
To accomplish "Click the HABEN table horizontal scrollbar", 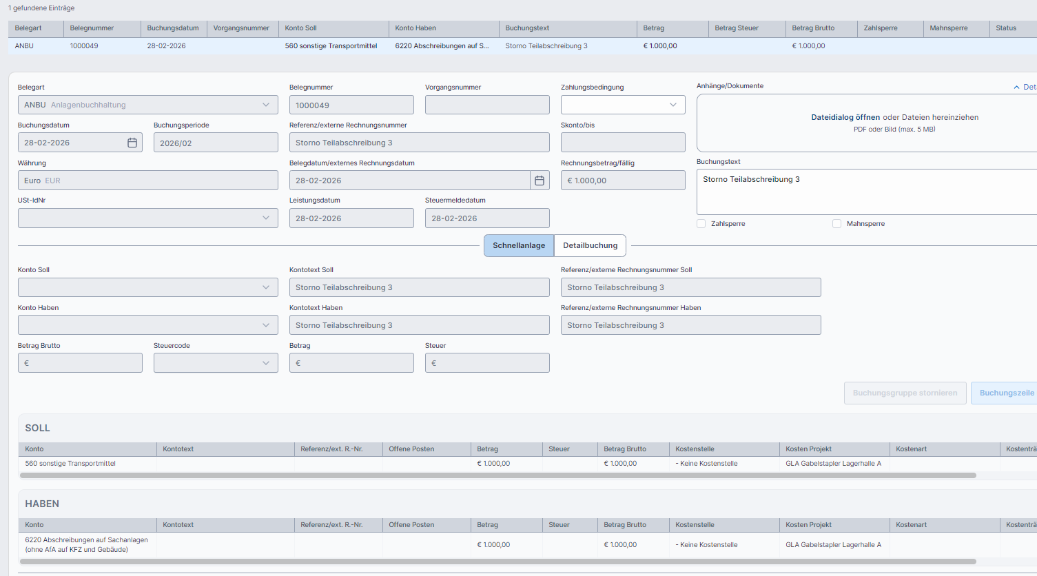I will click(x=497, y=562).
